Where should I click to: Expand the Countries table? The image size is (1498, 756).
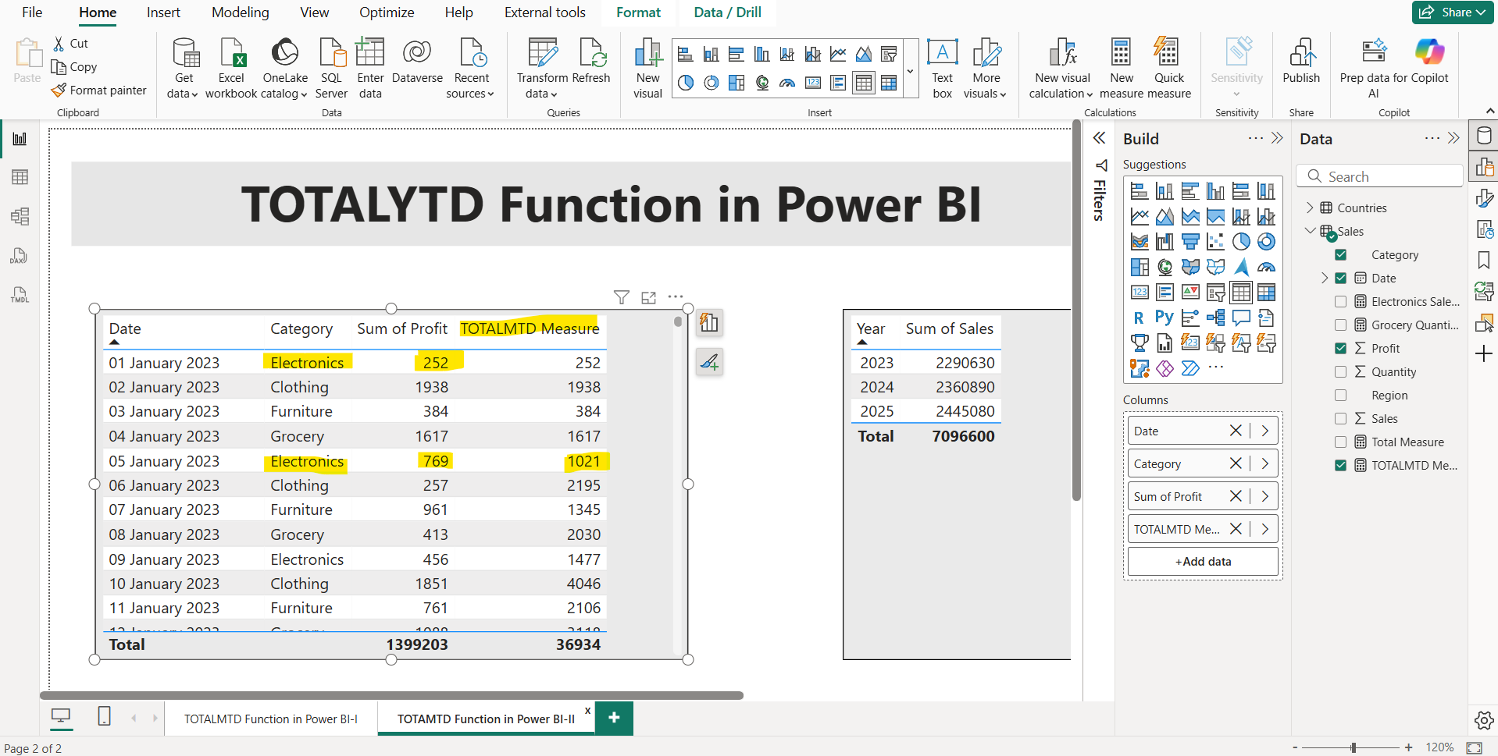[x=1311, y=208]
